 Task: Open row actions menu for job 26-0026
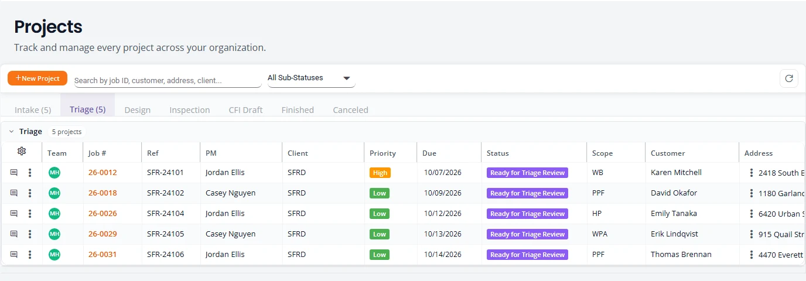[30, 214]
